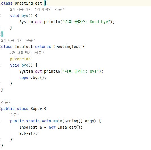Collapse public class Super via gutter fold marker
The width and height of the screenshot is (151, 150).
pos(0,109)
